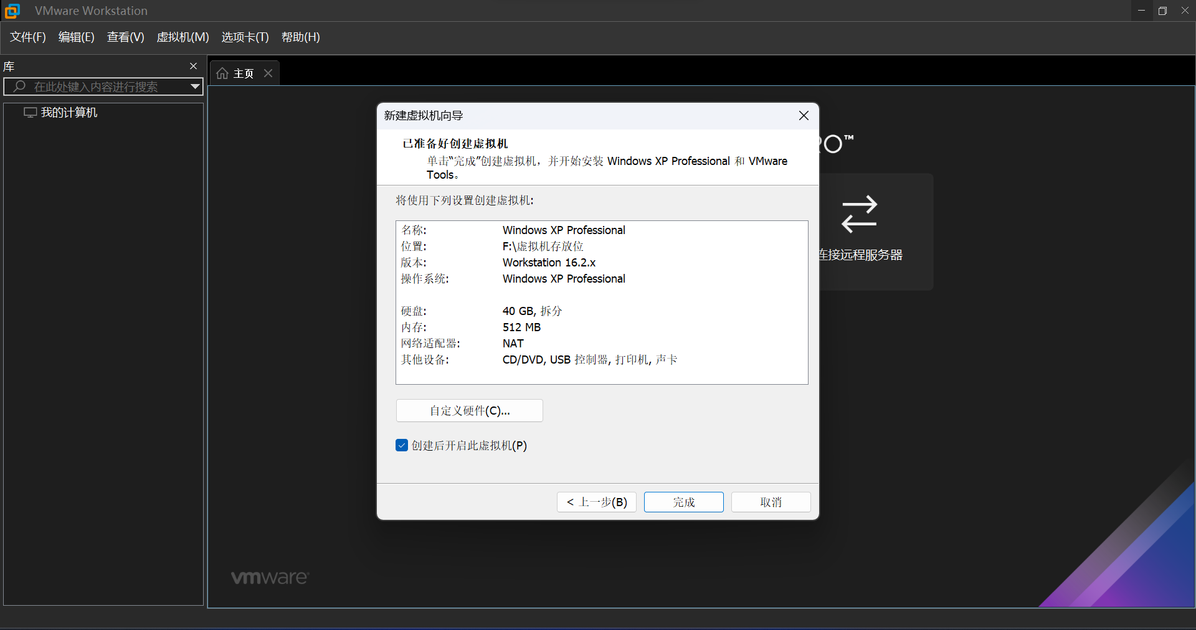Image resolution: width=1196 pixels, height=630 pixels.
Task: Click the 连接远程服务器 arrows icon
Action: pyautogui.click(x=859, y=214)
